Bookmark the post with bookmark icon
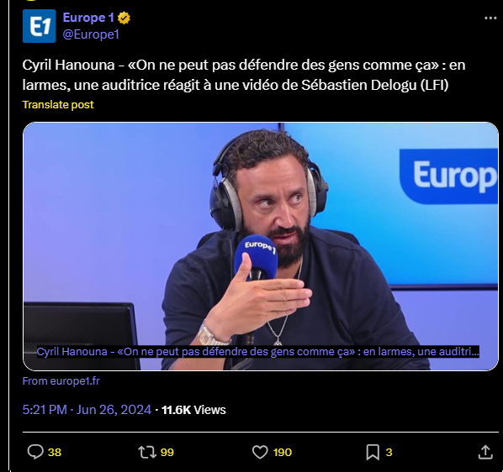503x472 pixels. tap(373, 452)
